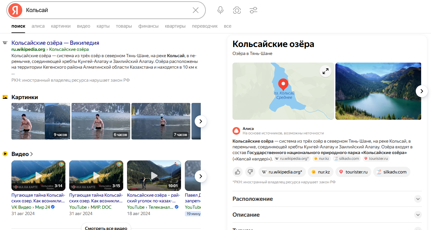Expand the Описание section
The image size is (431, 230).
tap(418, 215)
